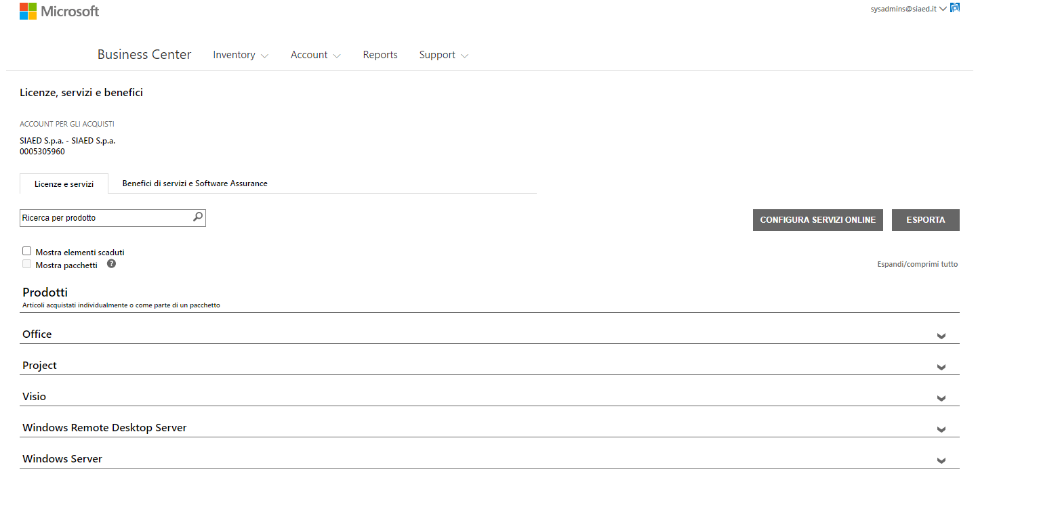Click the help question mark icon
Screen dimensions: 1060x522
tap(111, 264)
